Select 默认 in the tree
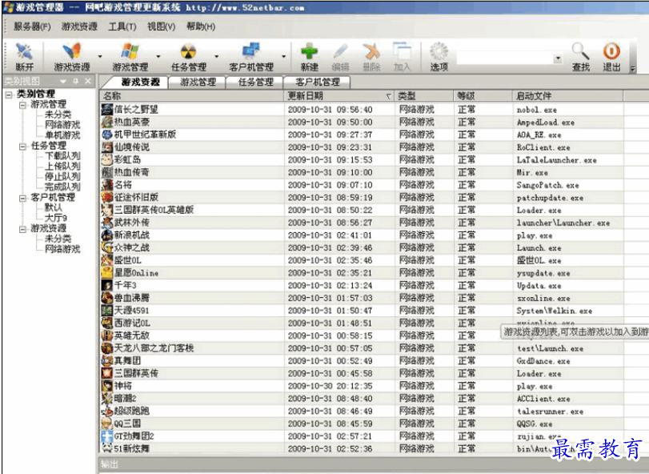 click(x=54, y=207)
